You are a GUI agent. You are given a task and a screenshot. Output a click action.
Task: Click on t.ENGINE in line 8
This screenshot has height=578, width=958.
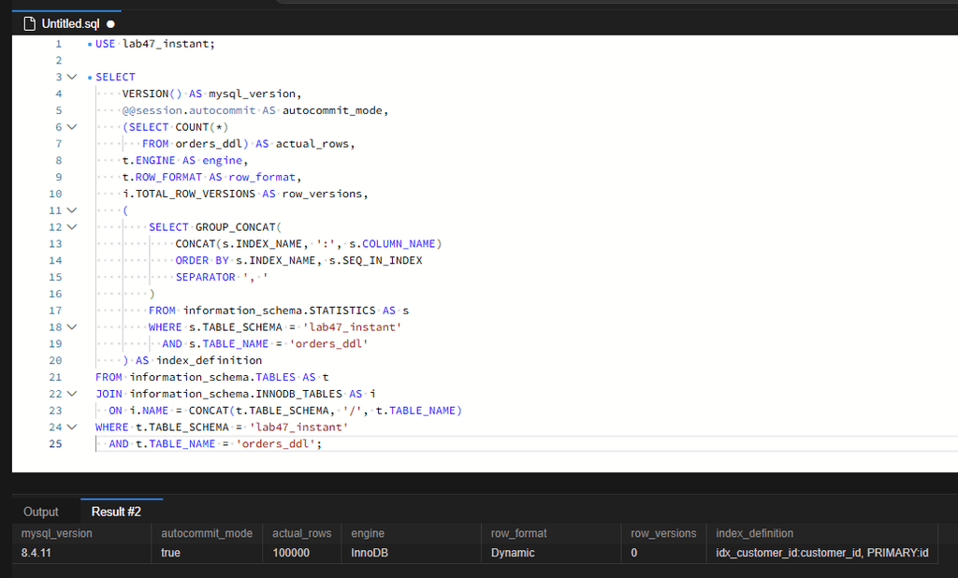(x=149, y=160)
